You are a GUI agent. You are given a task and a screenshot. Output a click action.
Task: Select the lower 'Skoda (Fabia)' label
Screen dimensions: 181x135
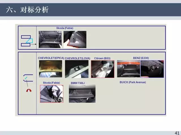click(x=51, y=83)
